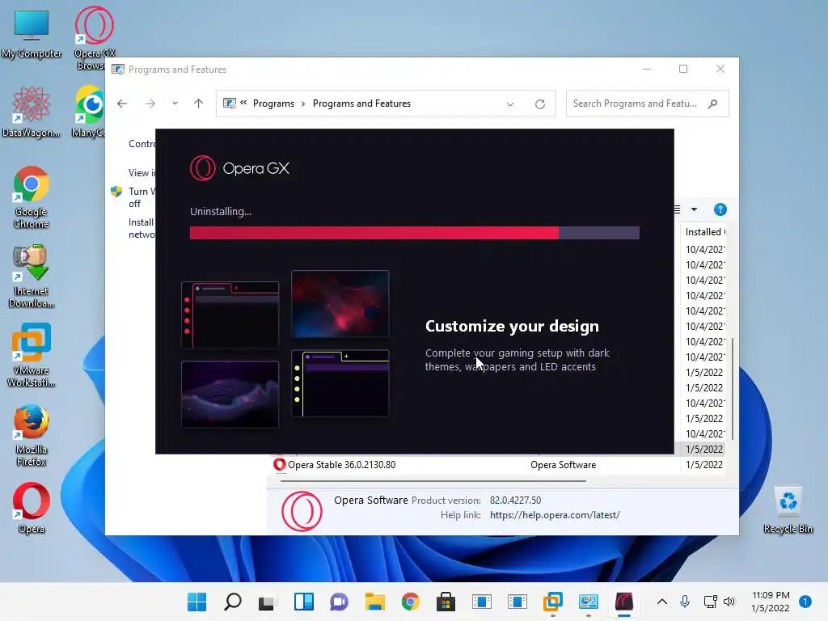The width and height of the screenshot is (828, 621).
Task: Open the volume control in tray
Action: point(729,602)
